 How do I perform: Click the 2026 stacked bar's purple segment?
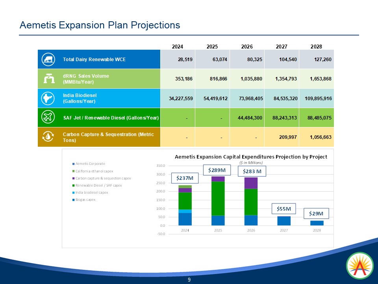click(x=251, y=183)
